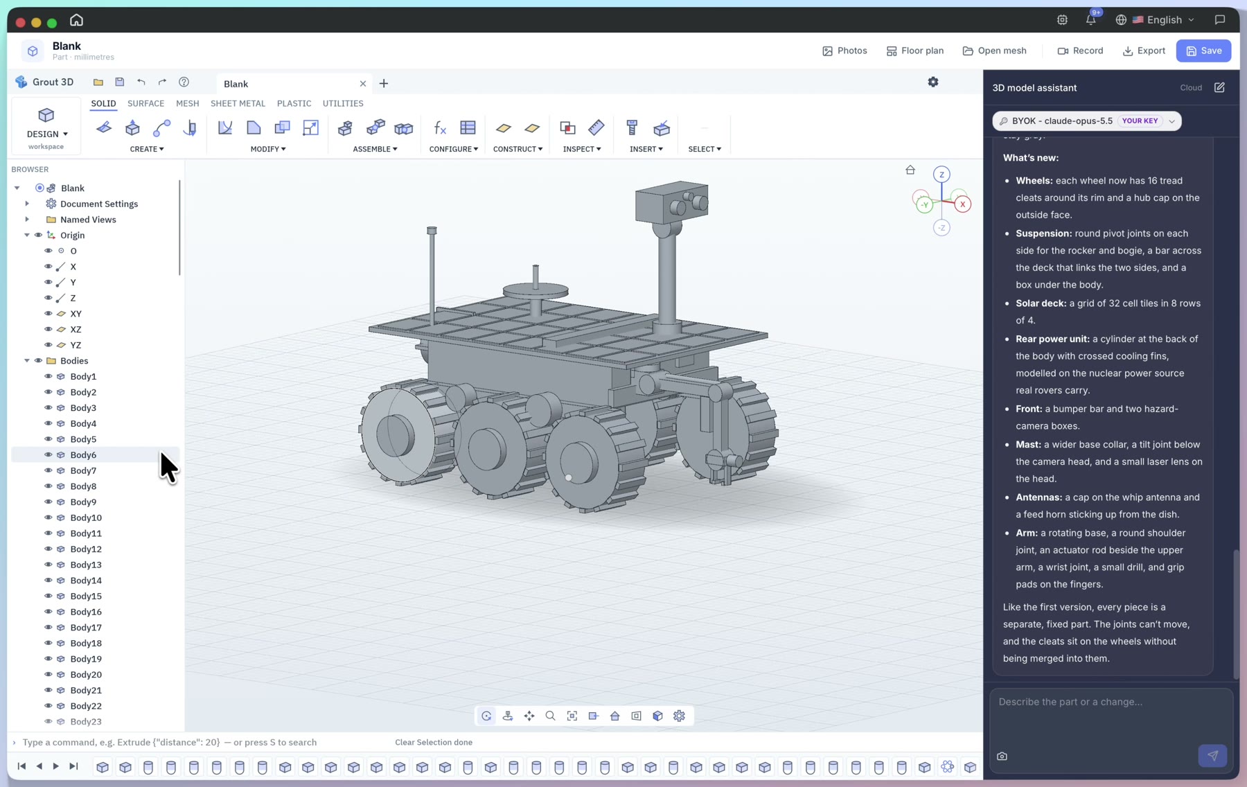
Task: Click the Save button
Action: [x=1203, y=51]
